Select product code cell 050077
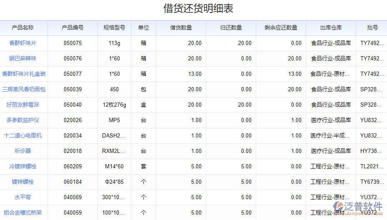The width and height of the screenshot is (387, 220). [72, 74]
